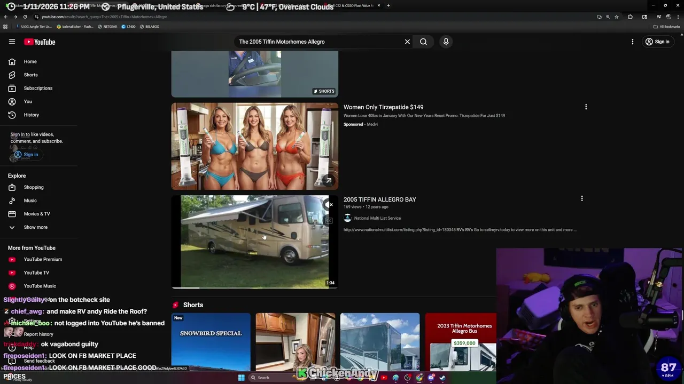Reload the page in the browser

click(25, 17)
